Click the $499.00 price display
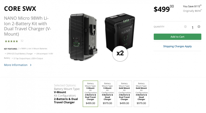The image size is (206, 113). (x=164, y=9)
